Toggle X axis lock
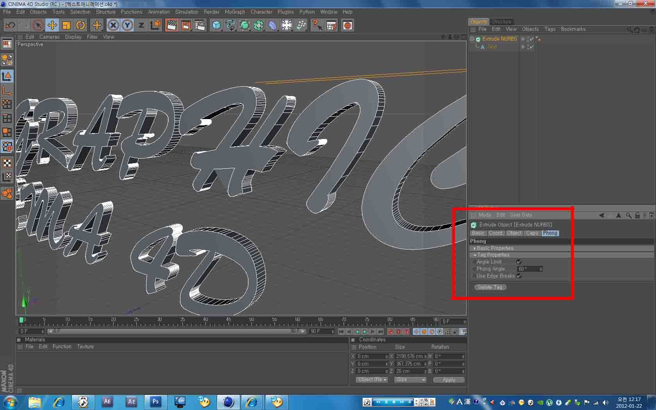656x410 pixels. (x=113, y=25)
